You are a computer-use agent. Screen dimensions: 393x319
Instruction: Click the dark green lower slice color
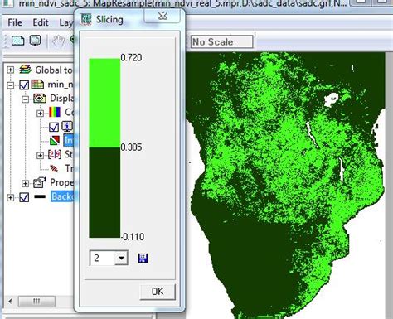(x=104, y=192)
